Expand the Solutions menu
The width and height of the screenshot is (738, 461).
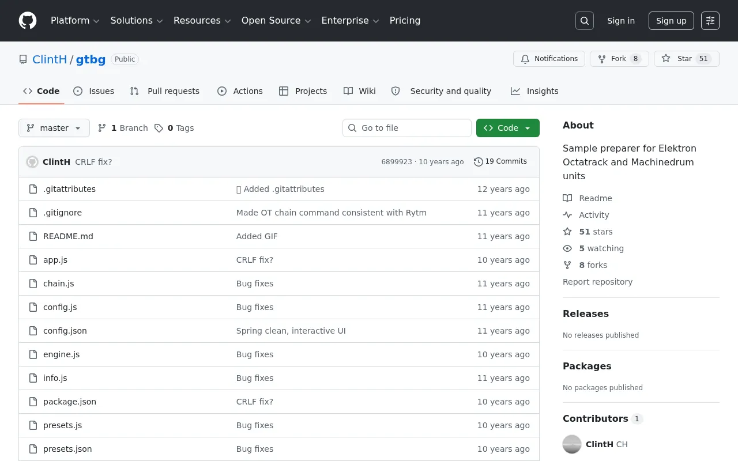click(x=137, y=21)
